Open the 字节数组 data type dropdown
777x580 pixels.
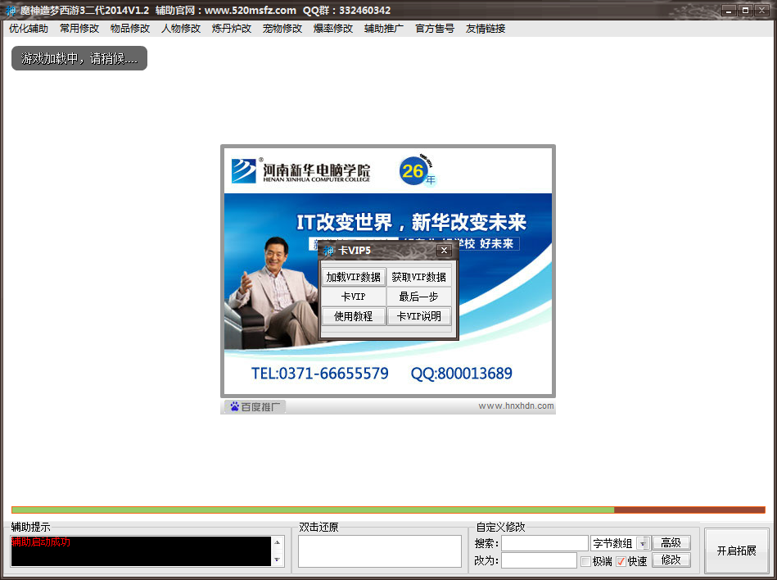coord(643,543)
